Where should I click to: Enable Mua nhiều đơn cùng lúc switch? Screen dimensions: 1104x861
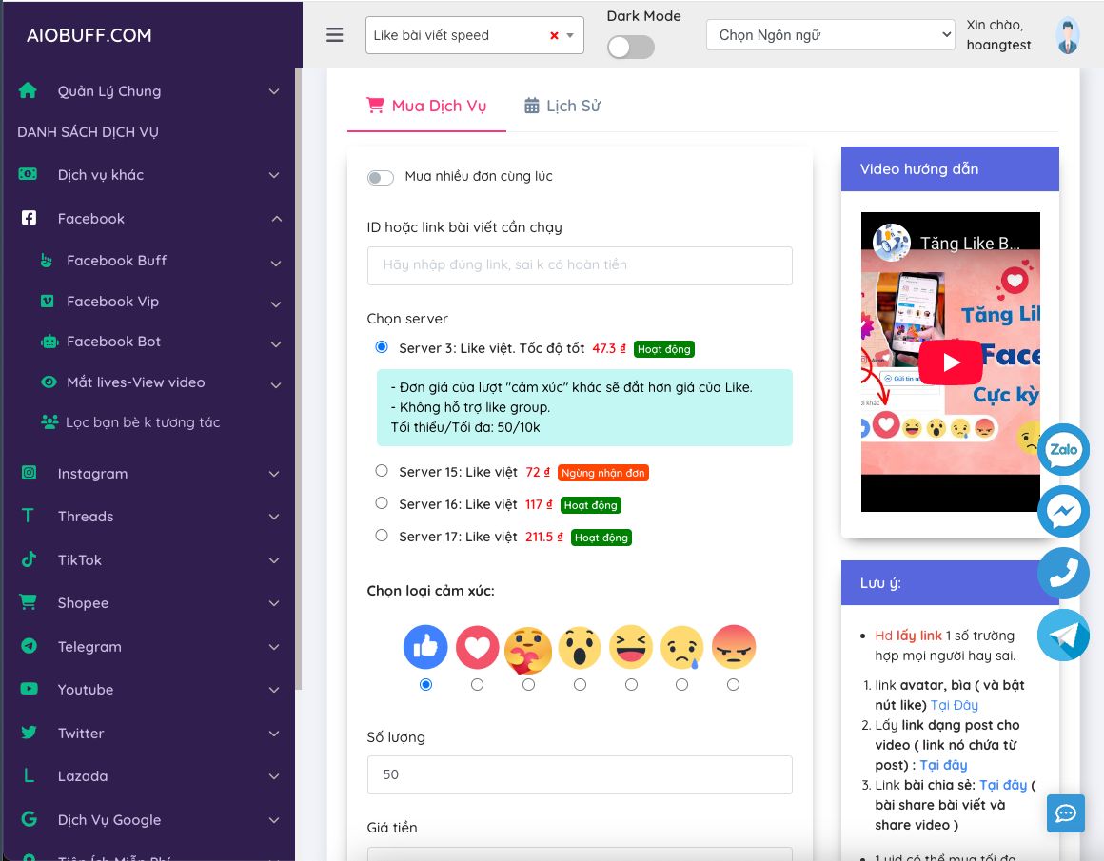coord(380,177)
